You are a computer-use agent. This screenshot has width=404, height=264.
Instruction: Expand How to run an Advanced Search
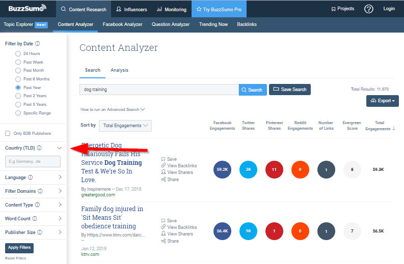[x=113, y=109]
